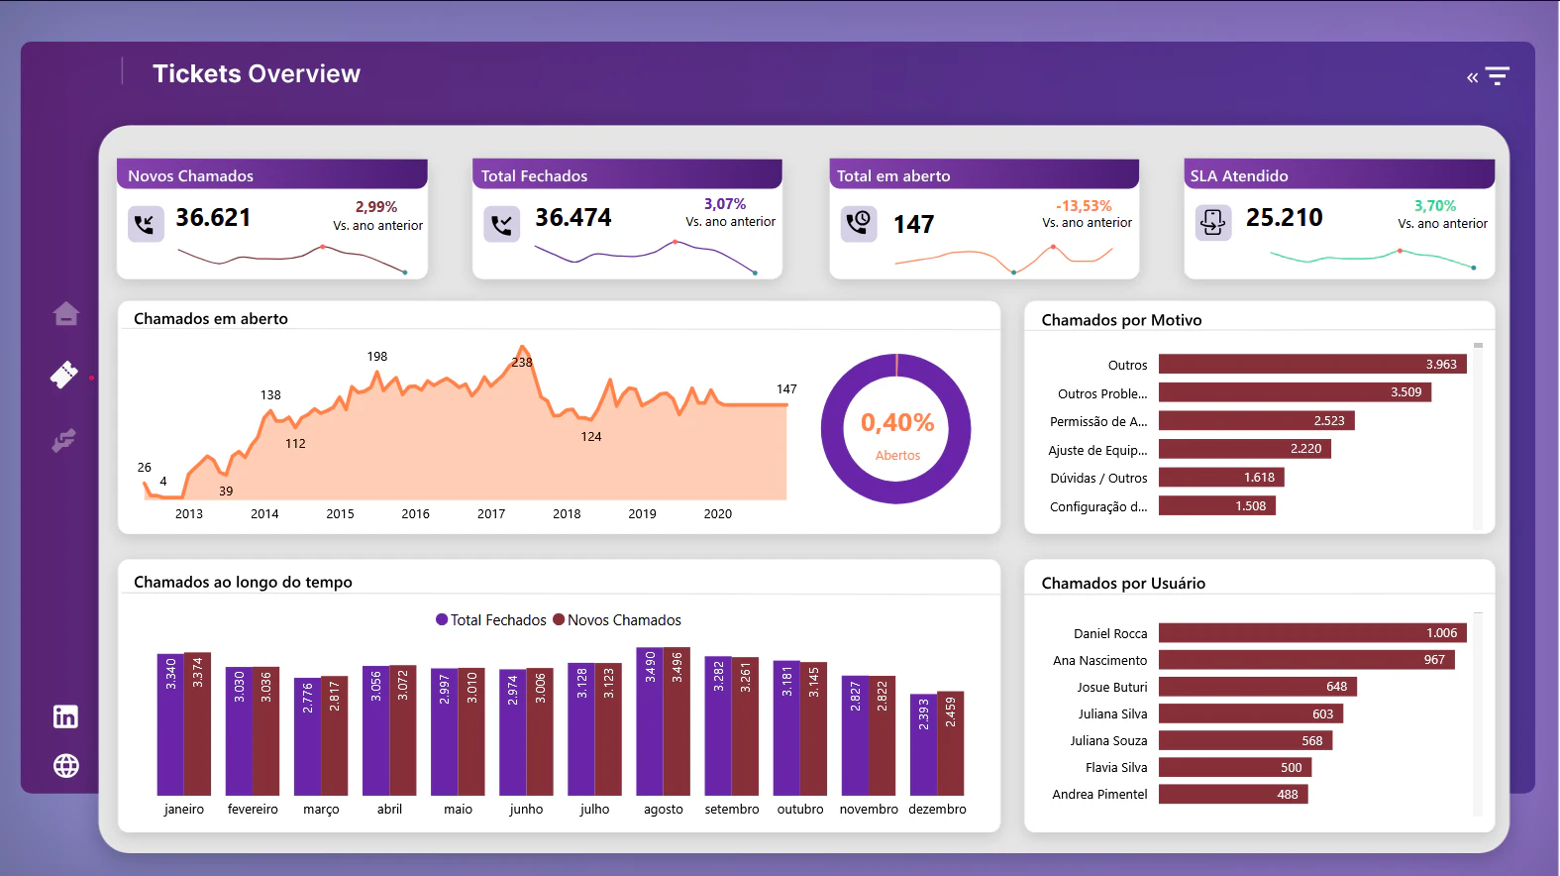The image size is (1560, 876).
Task: Click the phone icon beside 36.474
Action: tap(502, 224)
